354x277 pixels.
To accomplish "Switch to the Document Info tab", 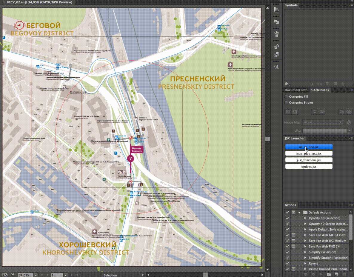I will coord(296,90).
